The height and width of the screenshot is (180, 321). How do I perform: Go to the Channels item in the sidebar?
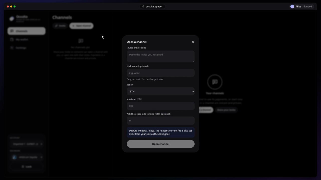[26, 31]
